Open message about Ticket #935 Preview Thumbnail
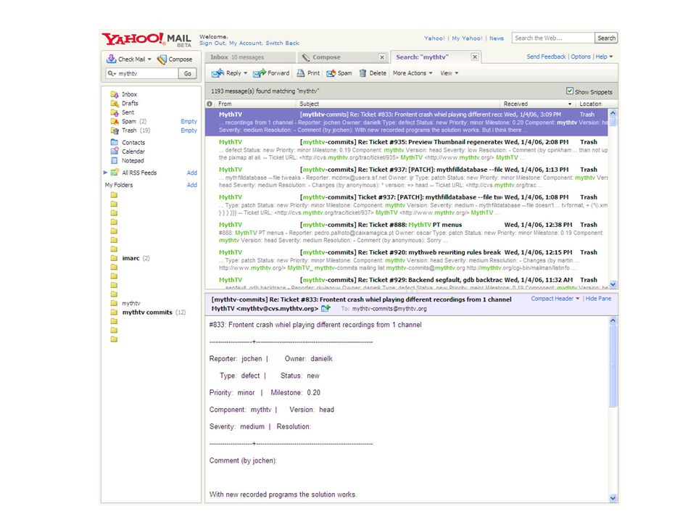 [x=407, y=149]
